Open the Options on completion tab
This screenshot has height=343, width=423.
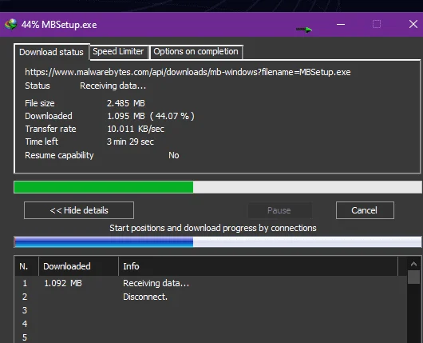coord(196,51)
